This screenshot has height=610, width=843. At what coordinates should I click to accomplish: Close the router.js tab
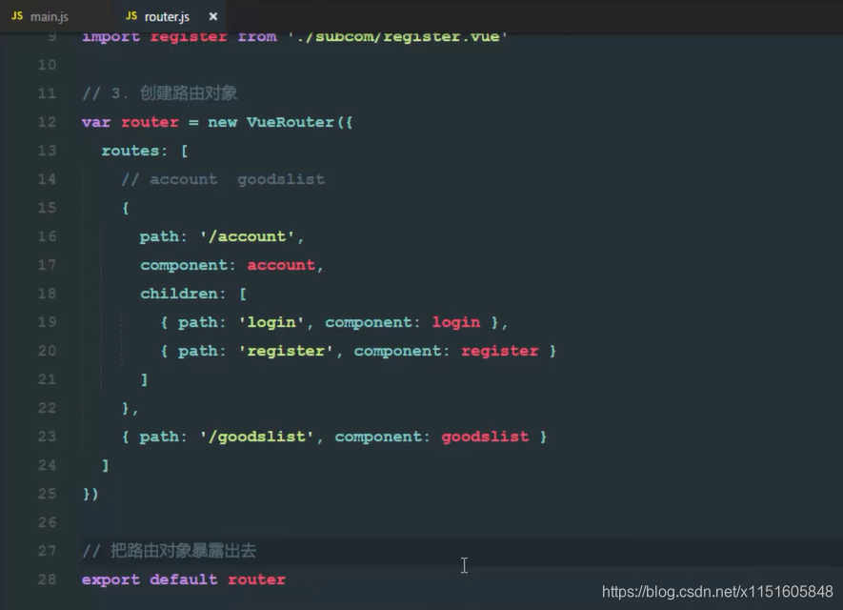(x=213, y=16)
